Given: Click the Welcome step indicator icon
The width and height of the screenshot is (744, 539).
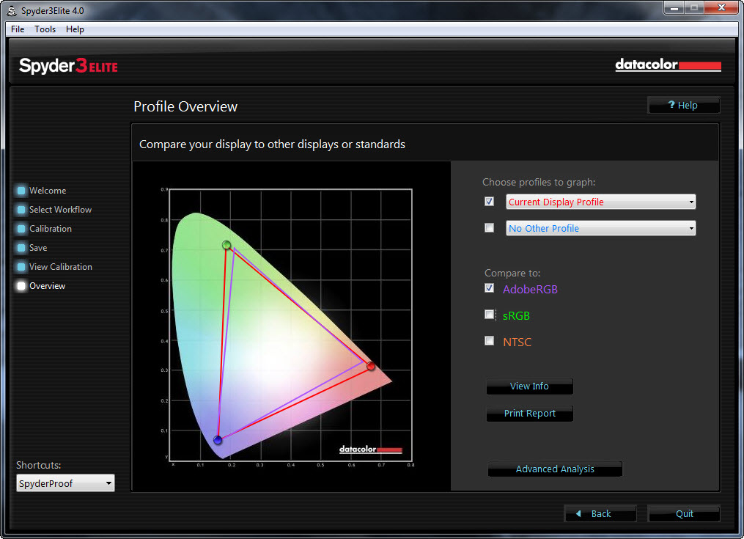Looking at the screenshot, I should pyautogui.click(x=21, y=191).
